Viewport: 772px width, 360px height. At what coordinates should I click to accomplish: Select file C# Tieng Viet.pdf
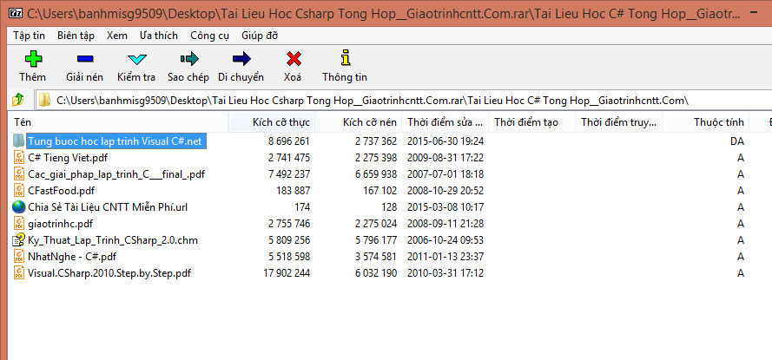point(68,158)
